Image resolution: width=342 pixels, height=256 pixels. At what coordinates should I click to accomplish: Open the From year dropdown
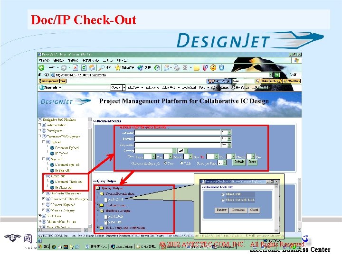point(153,156)
